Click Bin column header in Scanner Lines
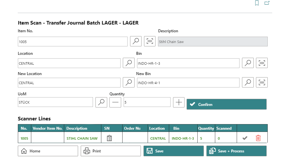This screenshot has height=163, width=285. [x=183, y=128]
